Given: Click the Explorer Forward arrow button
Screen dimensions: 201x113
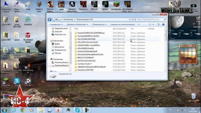Looking at the screenshot, I should click(x=54, y=19).
